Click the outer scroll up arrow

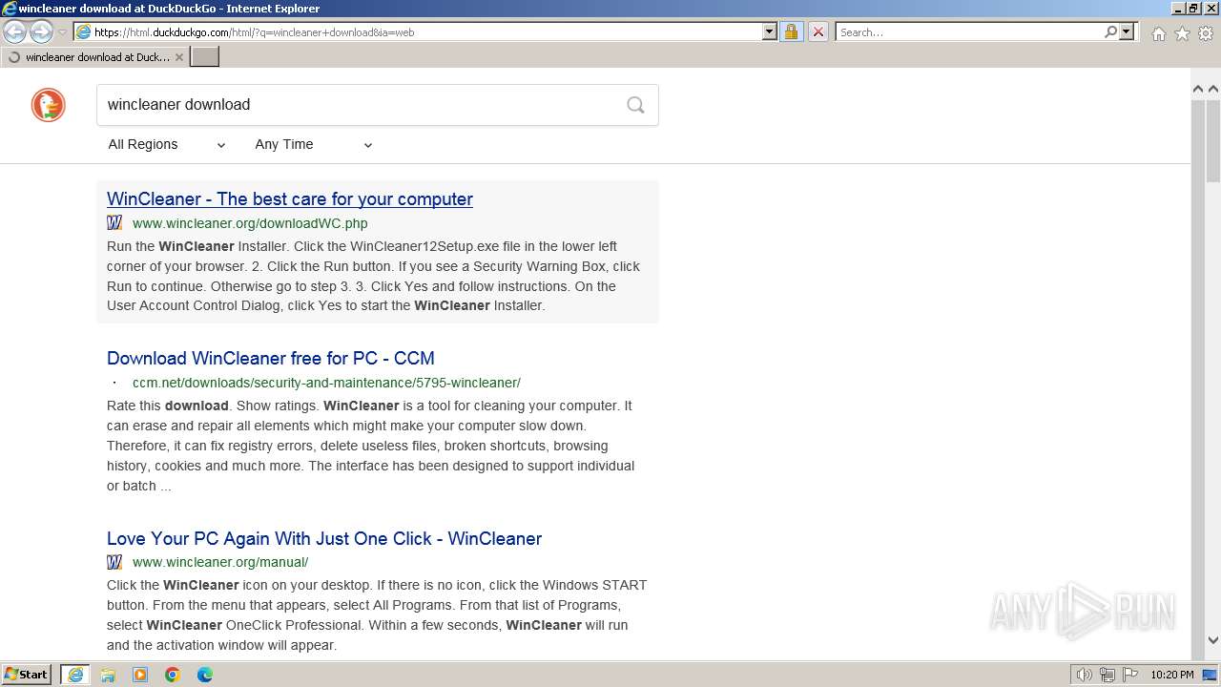[x=1213, y=89]
